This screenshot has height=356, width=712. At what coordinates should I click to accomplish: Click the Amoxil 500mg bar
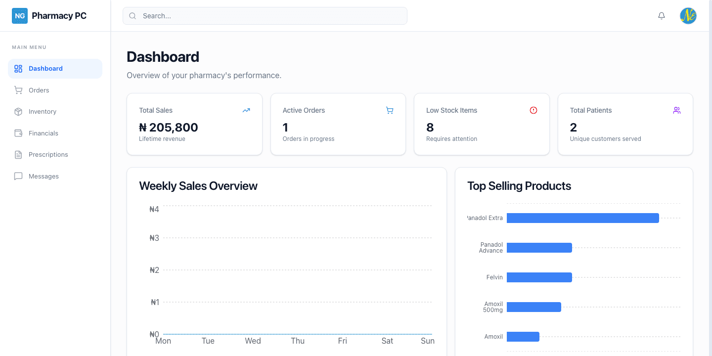pyautogui.click(x=534, y=307)
